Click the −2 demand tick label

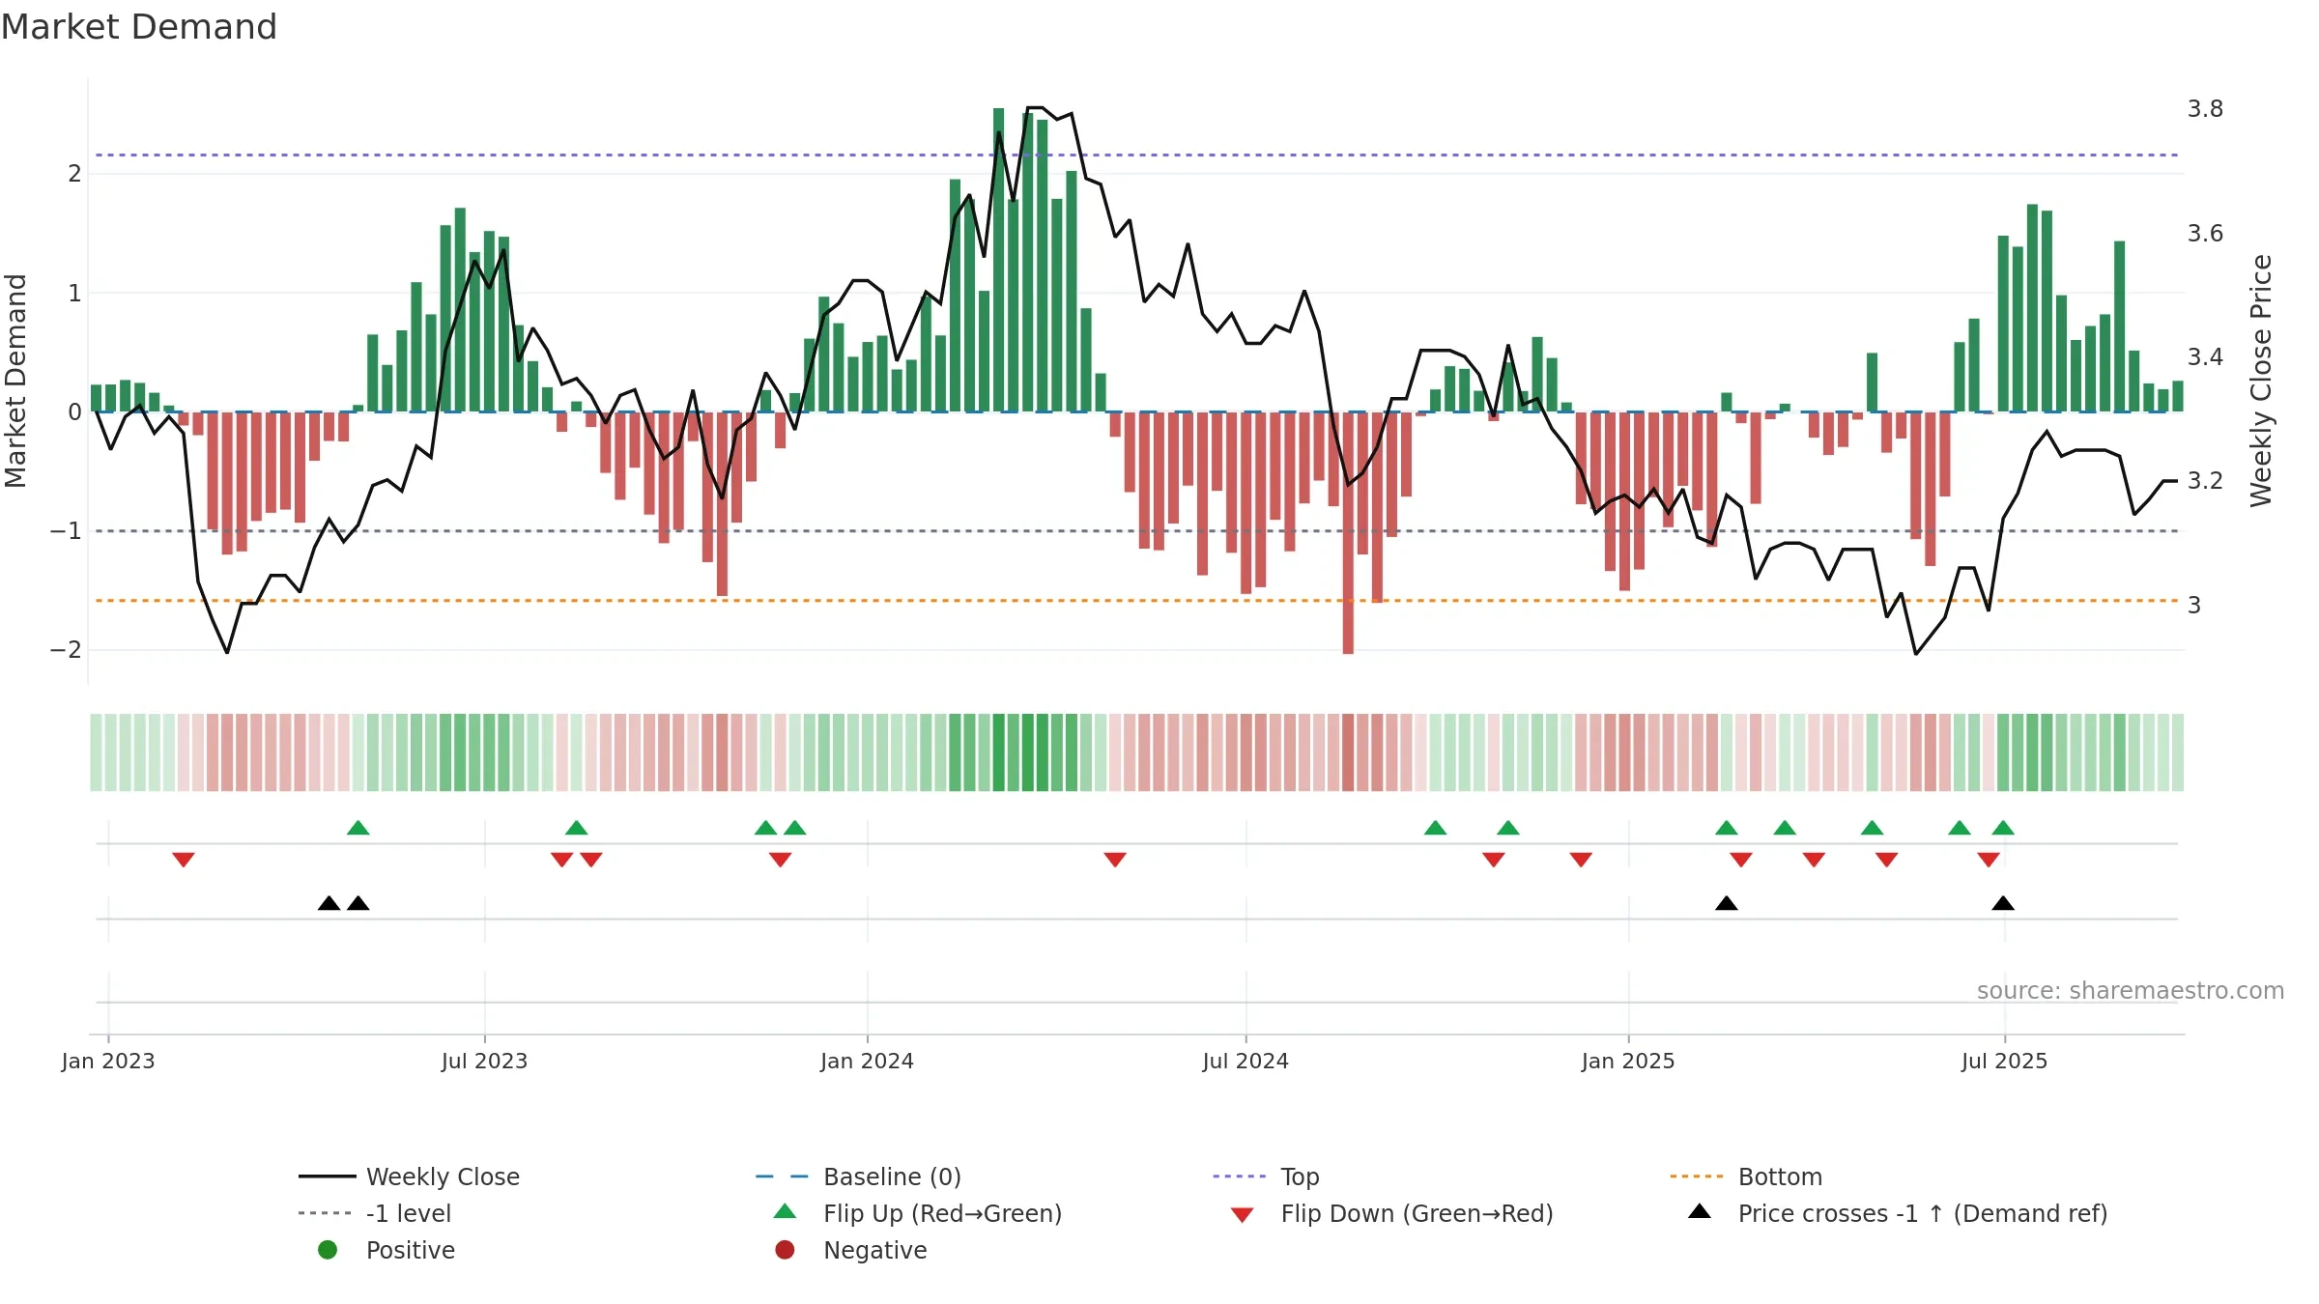click(66, 650)
